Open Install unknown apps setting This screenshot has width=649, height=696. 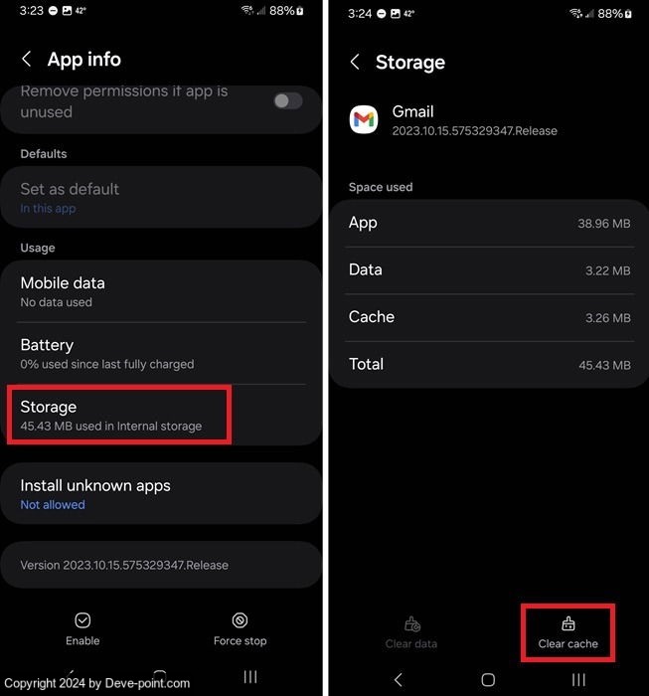[161, 493]
